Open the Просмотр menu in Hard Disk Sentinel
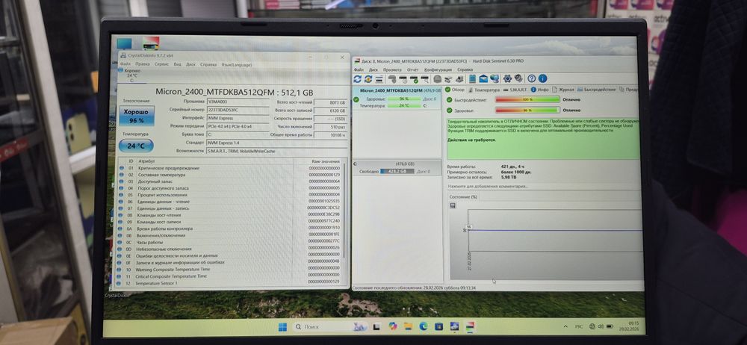Image resolution: width=747 pixels, height=345 pixels. (x=392, y=69)
